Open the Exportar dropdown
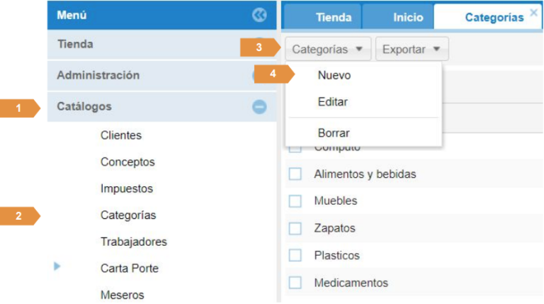This screenshot has height=304, width=544. point(412,50)
